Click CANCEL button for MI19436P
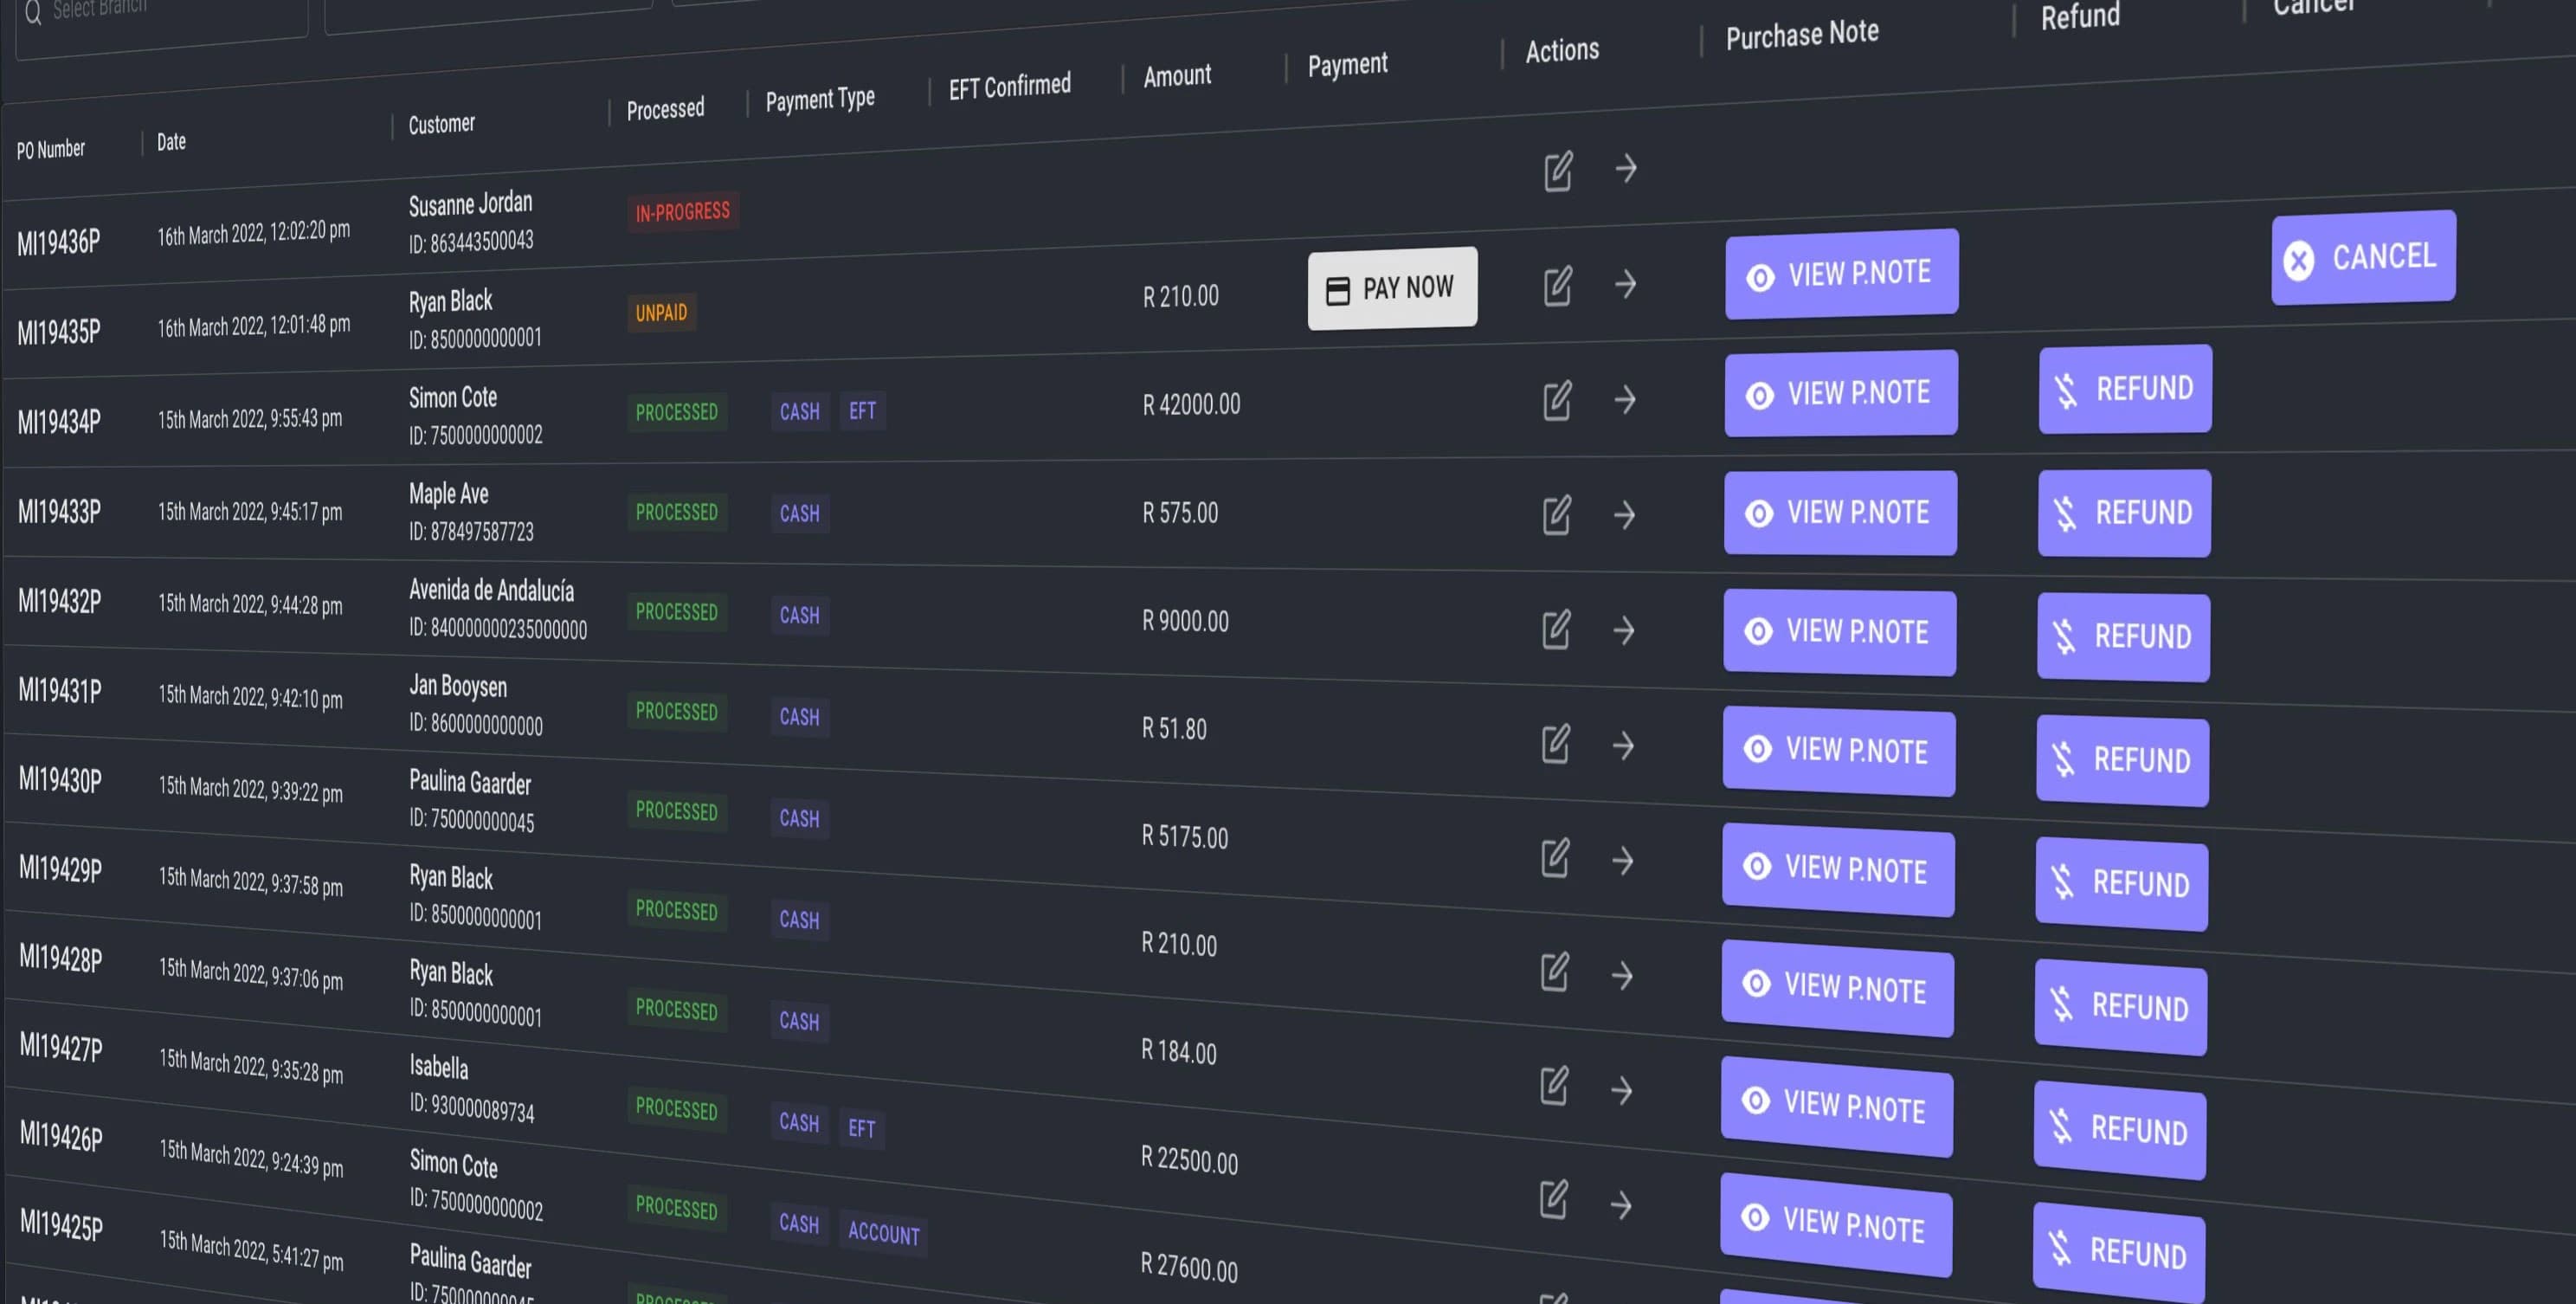Image resolution: width=2576 pixels, height=1304 pixels. pos(2361,256)
